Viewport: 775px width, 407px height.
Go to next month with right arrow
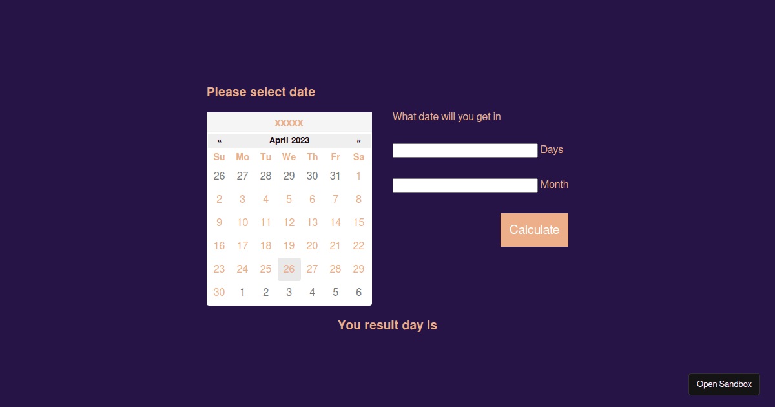tap(359, 140)
